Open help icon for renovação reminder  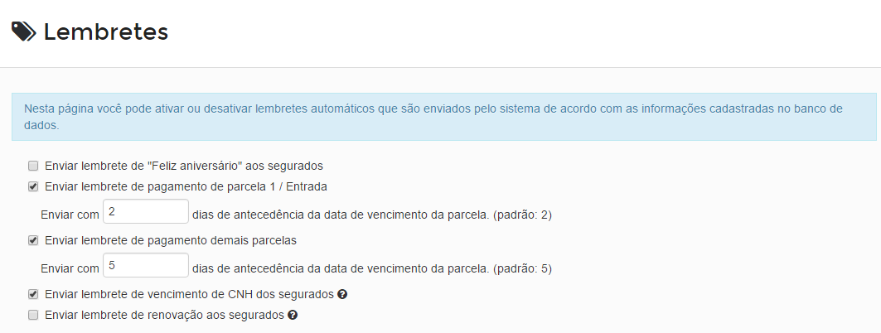coord(293,316)
